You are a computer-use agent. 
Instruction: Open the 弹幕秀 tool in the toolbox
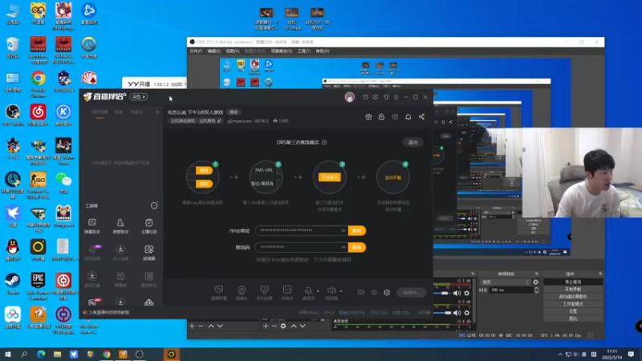point(120,279)
